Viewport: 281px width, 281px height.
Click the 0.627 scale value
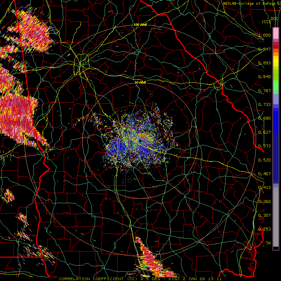(x=264, y=132)
